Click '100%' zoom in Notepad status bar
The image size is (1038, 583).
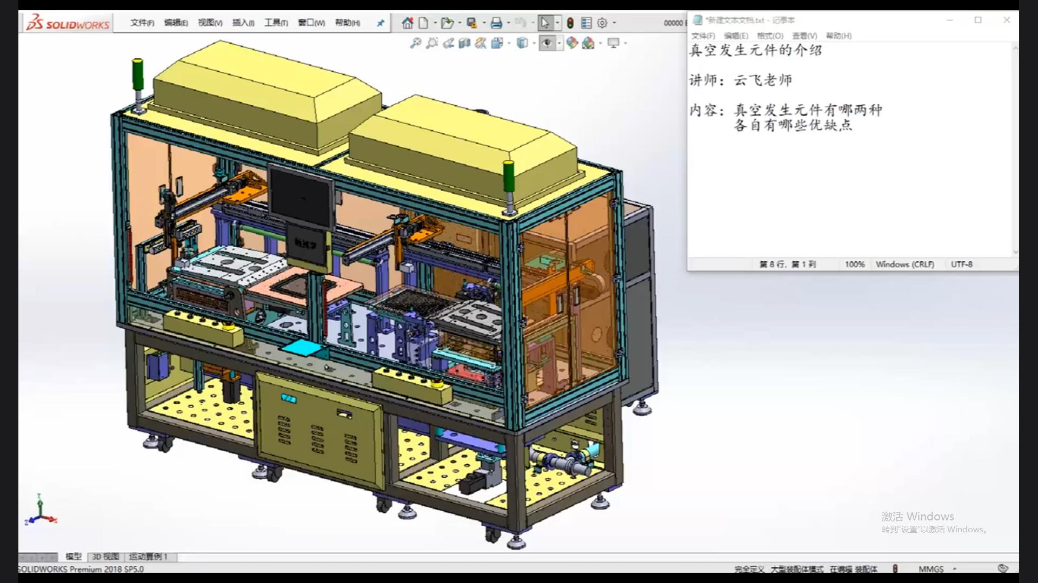coord(855,265)
